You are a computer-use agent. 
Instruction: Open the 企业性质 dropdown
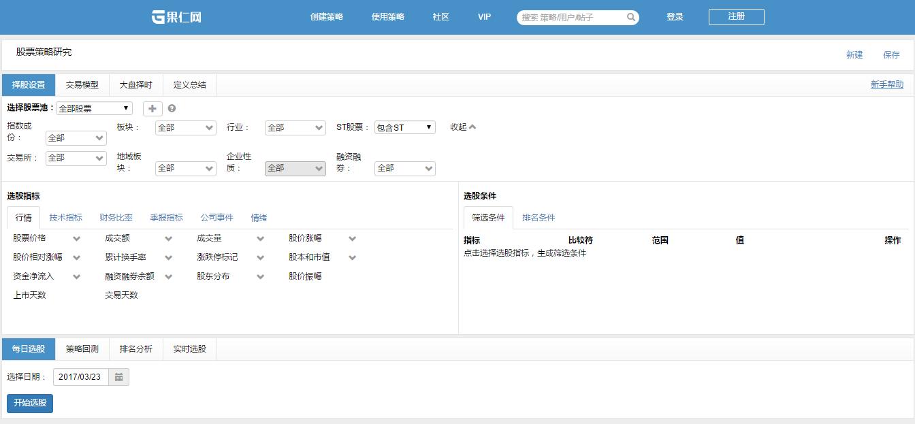pos(295,168)
